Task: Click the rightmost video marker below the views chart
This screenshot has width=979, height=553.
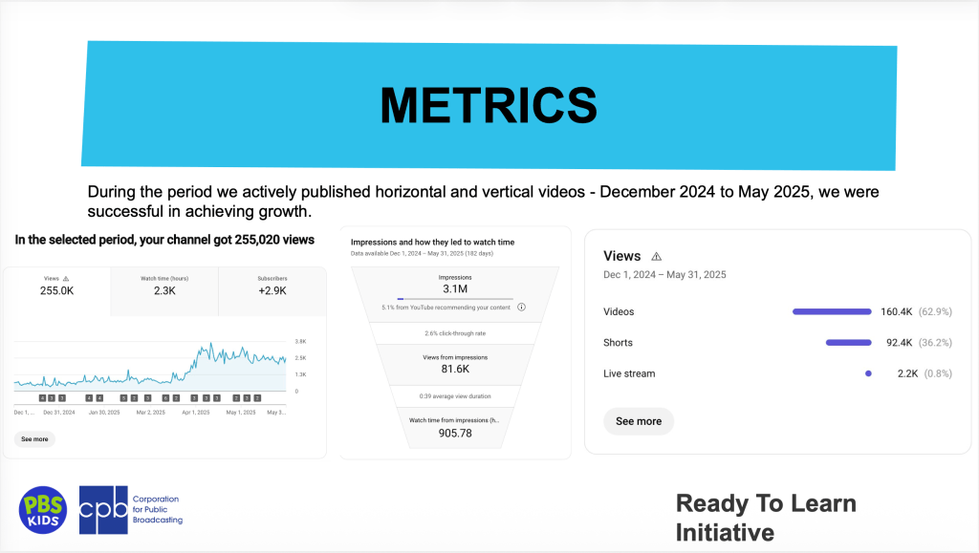Action: (258, 397)
